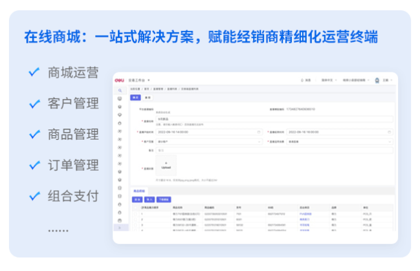Click the user avatar icon in header
Viewport: 420px width, 271px height.
click(377, 80)
